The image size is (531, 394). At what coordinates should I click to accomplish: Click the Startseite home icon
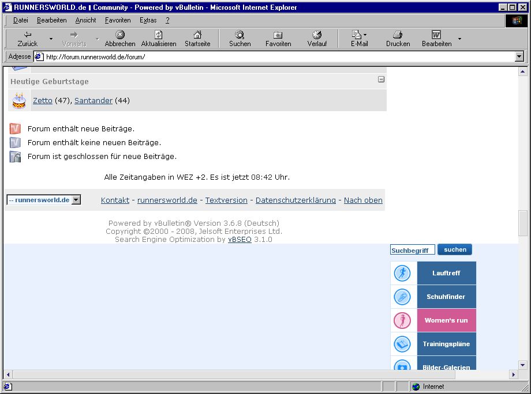coord(197,35)
